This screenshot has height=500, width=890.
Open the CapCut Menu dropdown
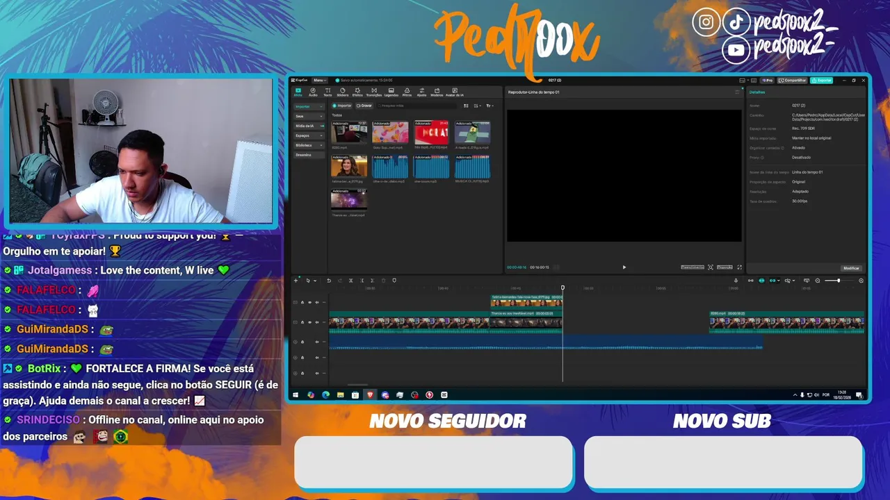319,81
